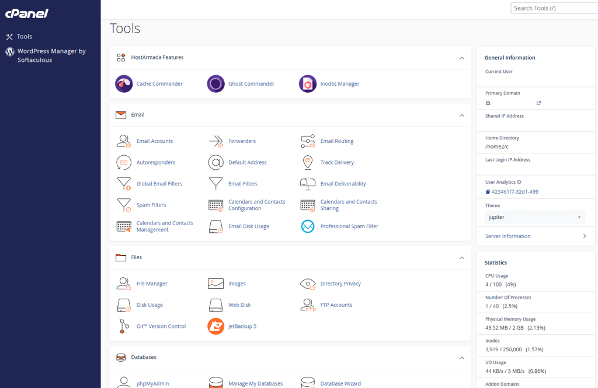Image resolution: width=598 pixels, height=388 pixels.
Task: Open the Theme jupiter dropdown
Action: pos(535,217)
